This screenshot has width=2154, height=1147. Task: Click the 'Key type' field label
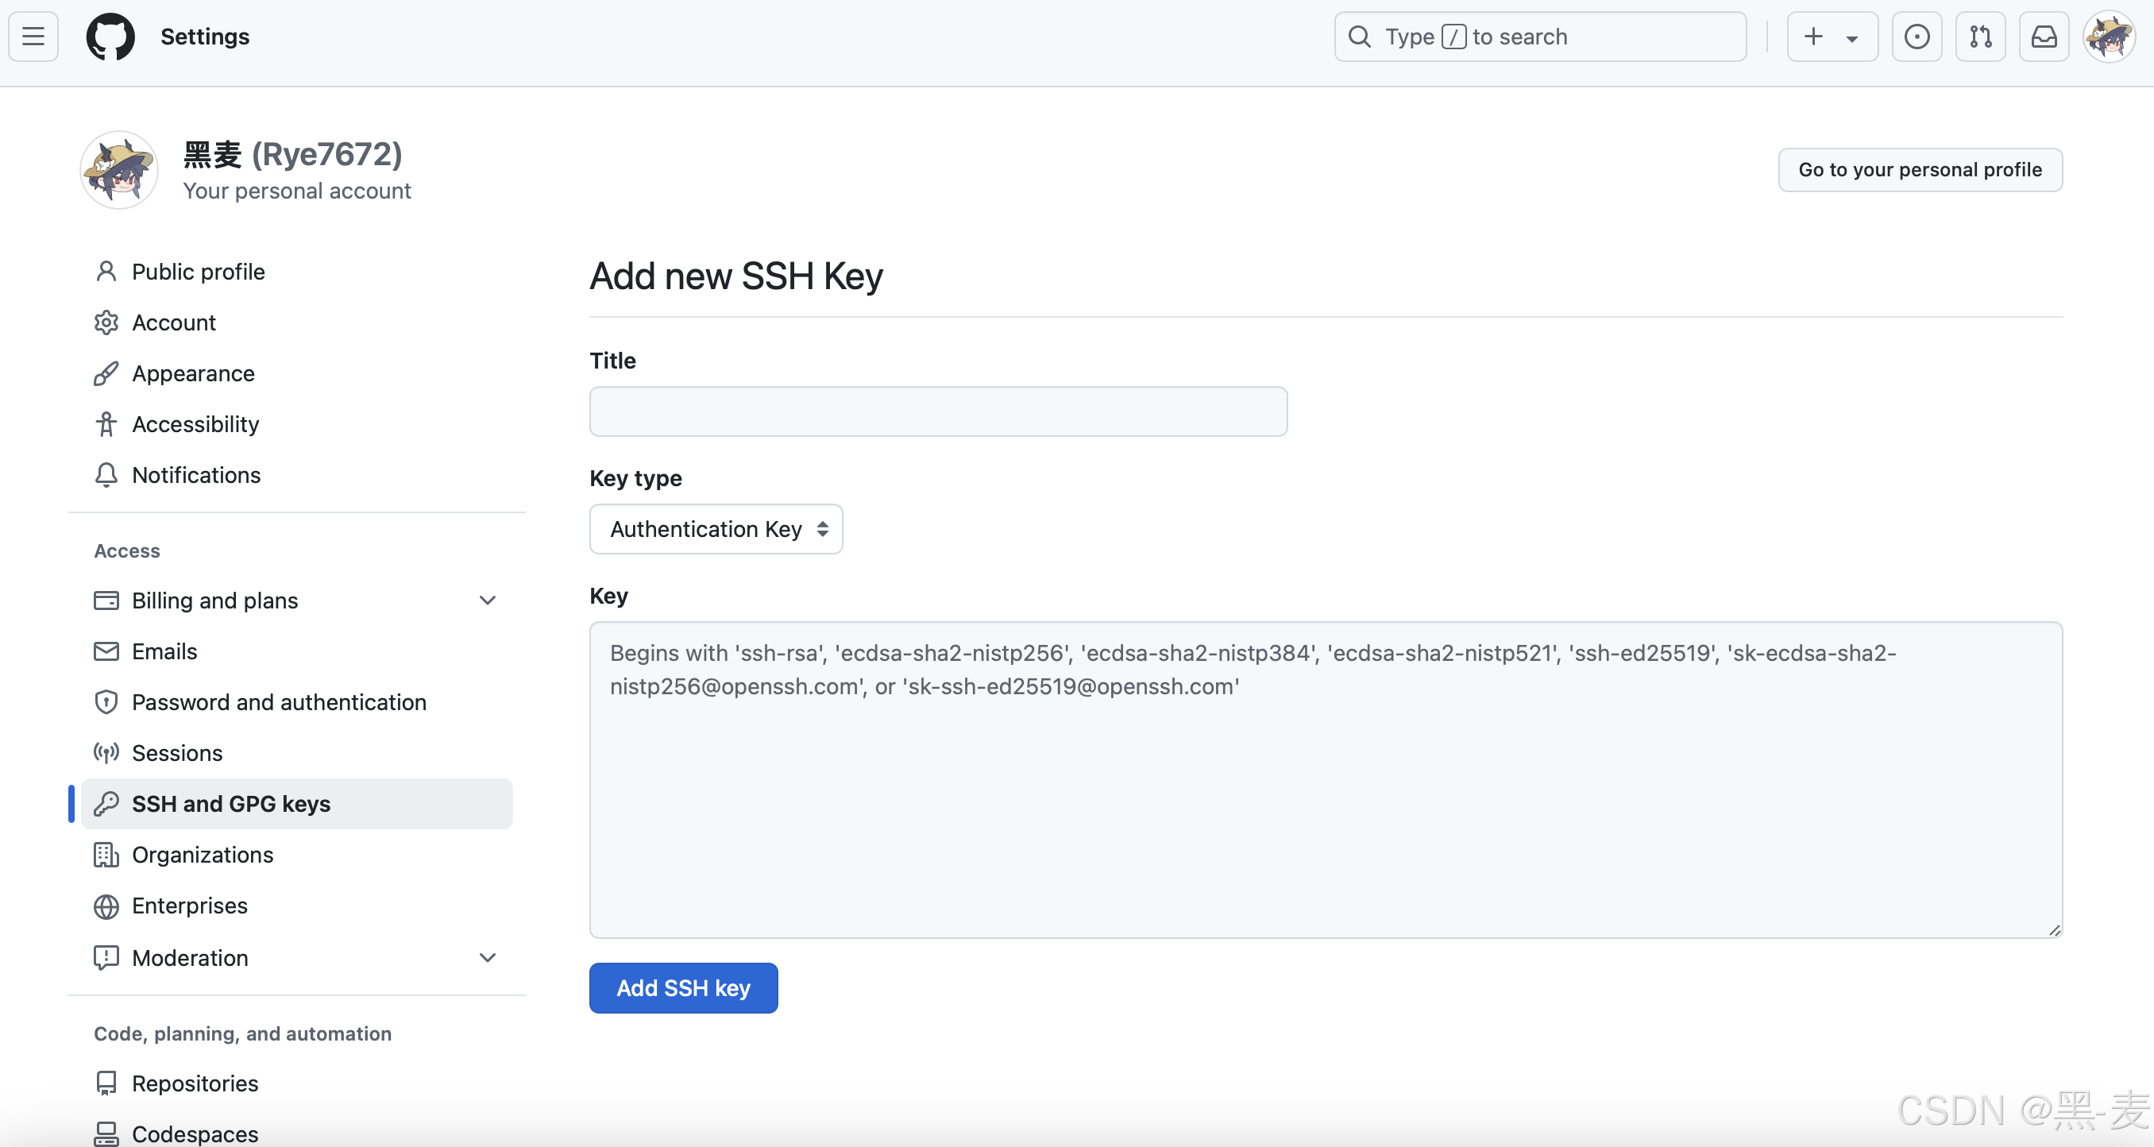pos(635,478)
